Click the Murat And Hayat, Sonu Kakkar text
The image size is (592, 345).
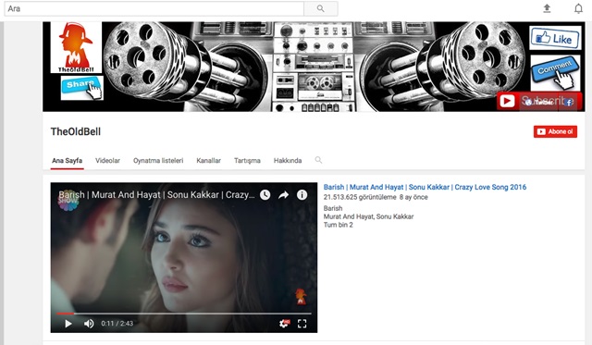[x=368, y=216]
